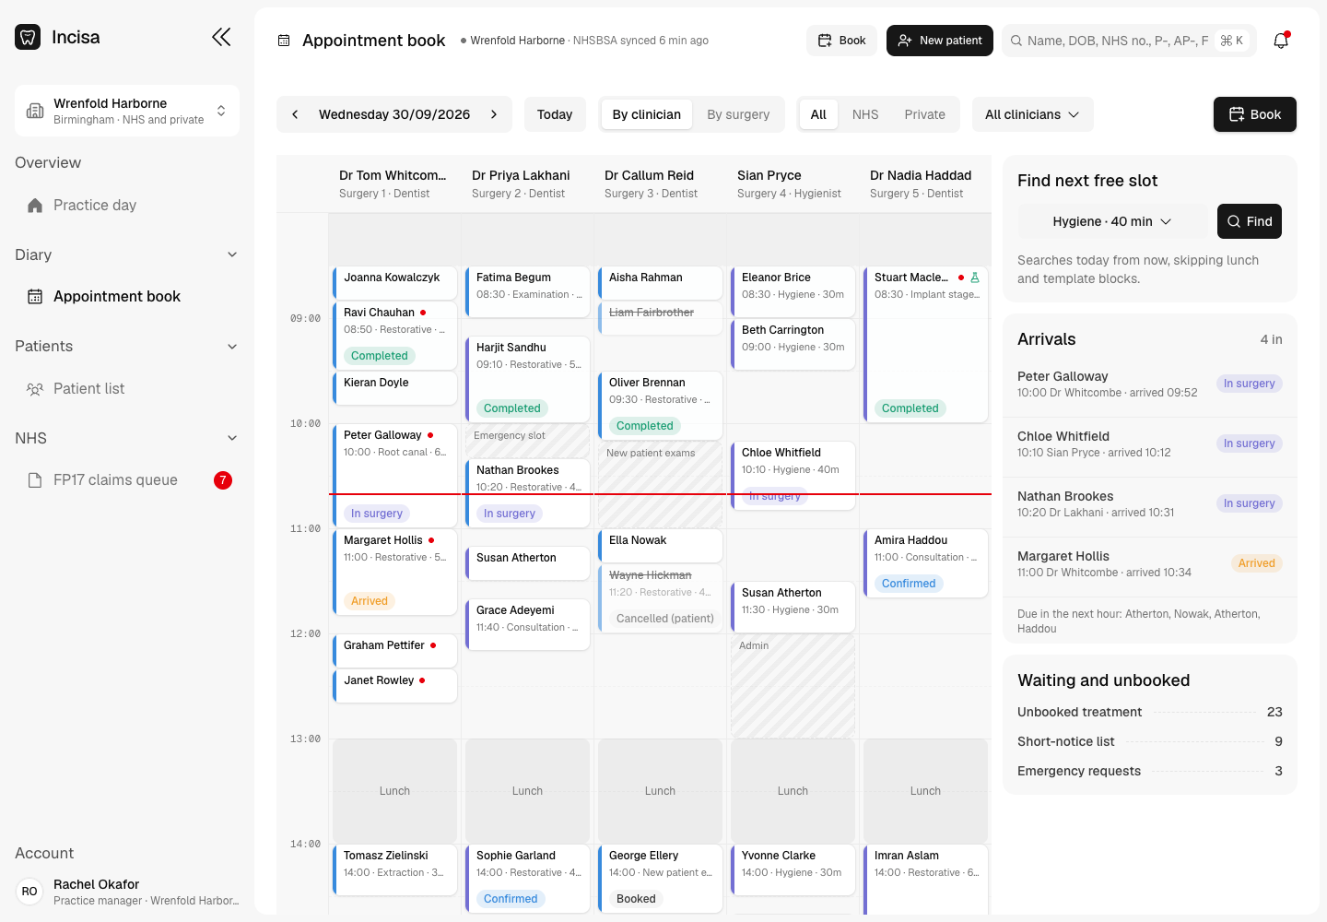Switch to By surgery view

738,114
